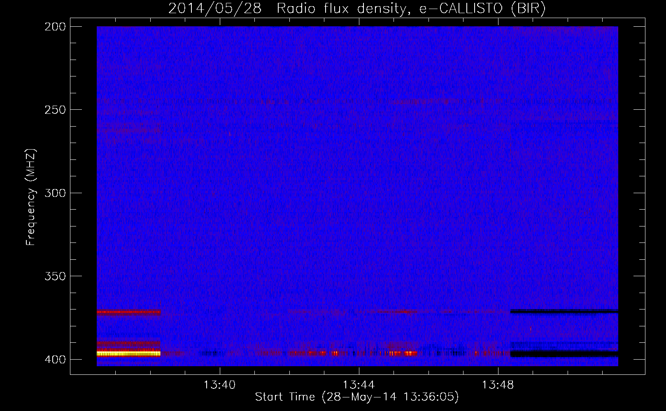Click the 200 frequency tick label
666x411 pixels.
[55, 27]
